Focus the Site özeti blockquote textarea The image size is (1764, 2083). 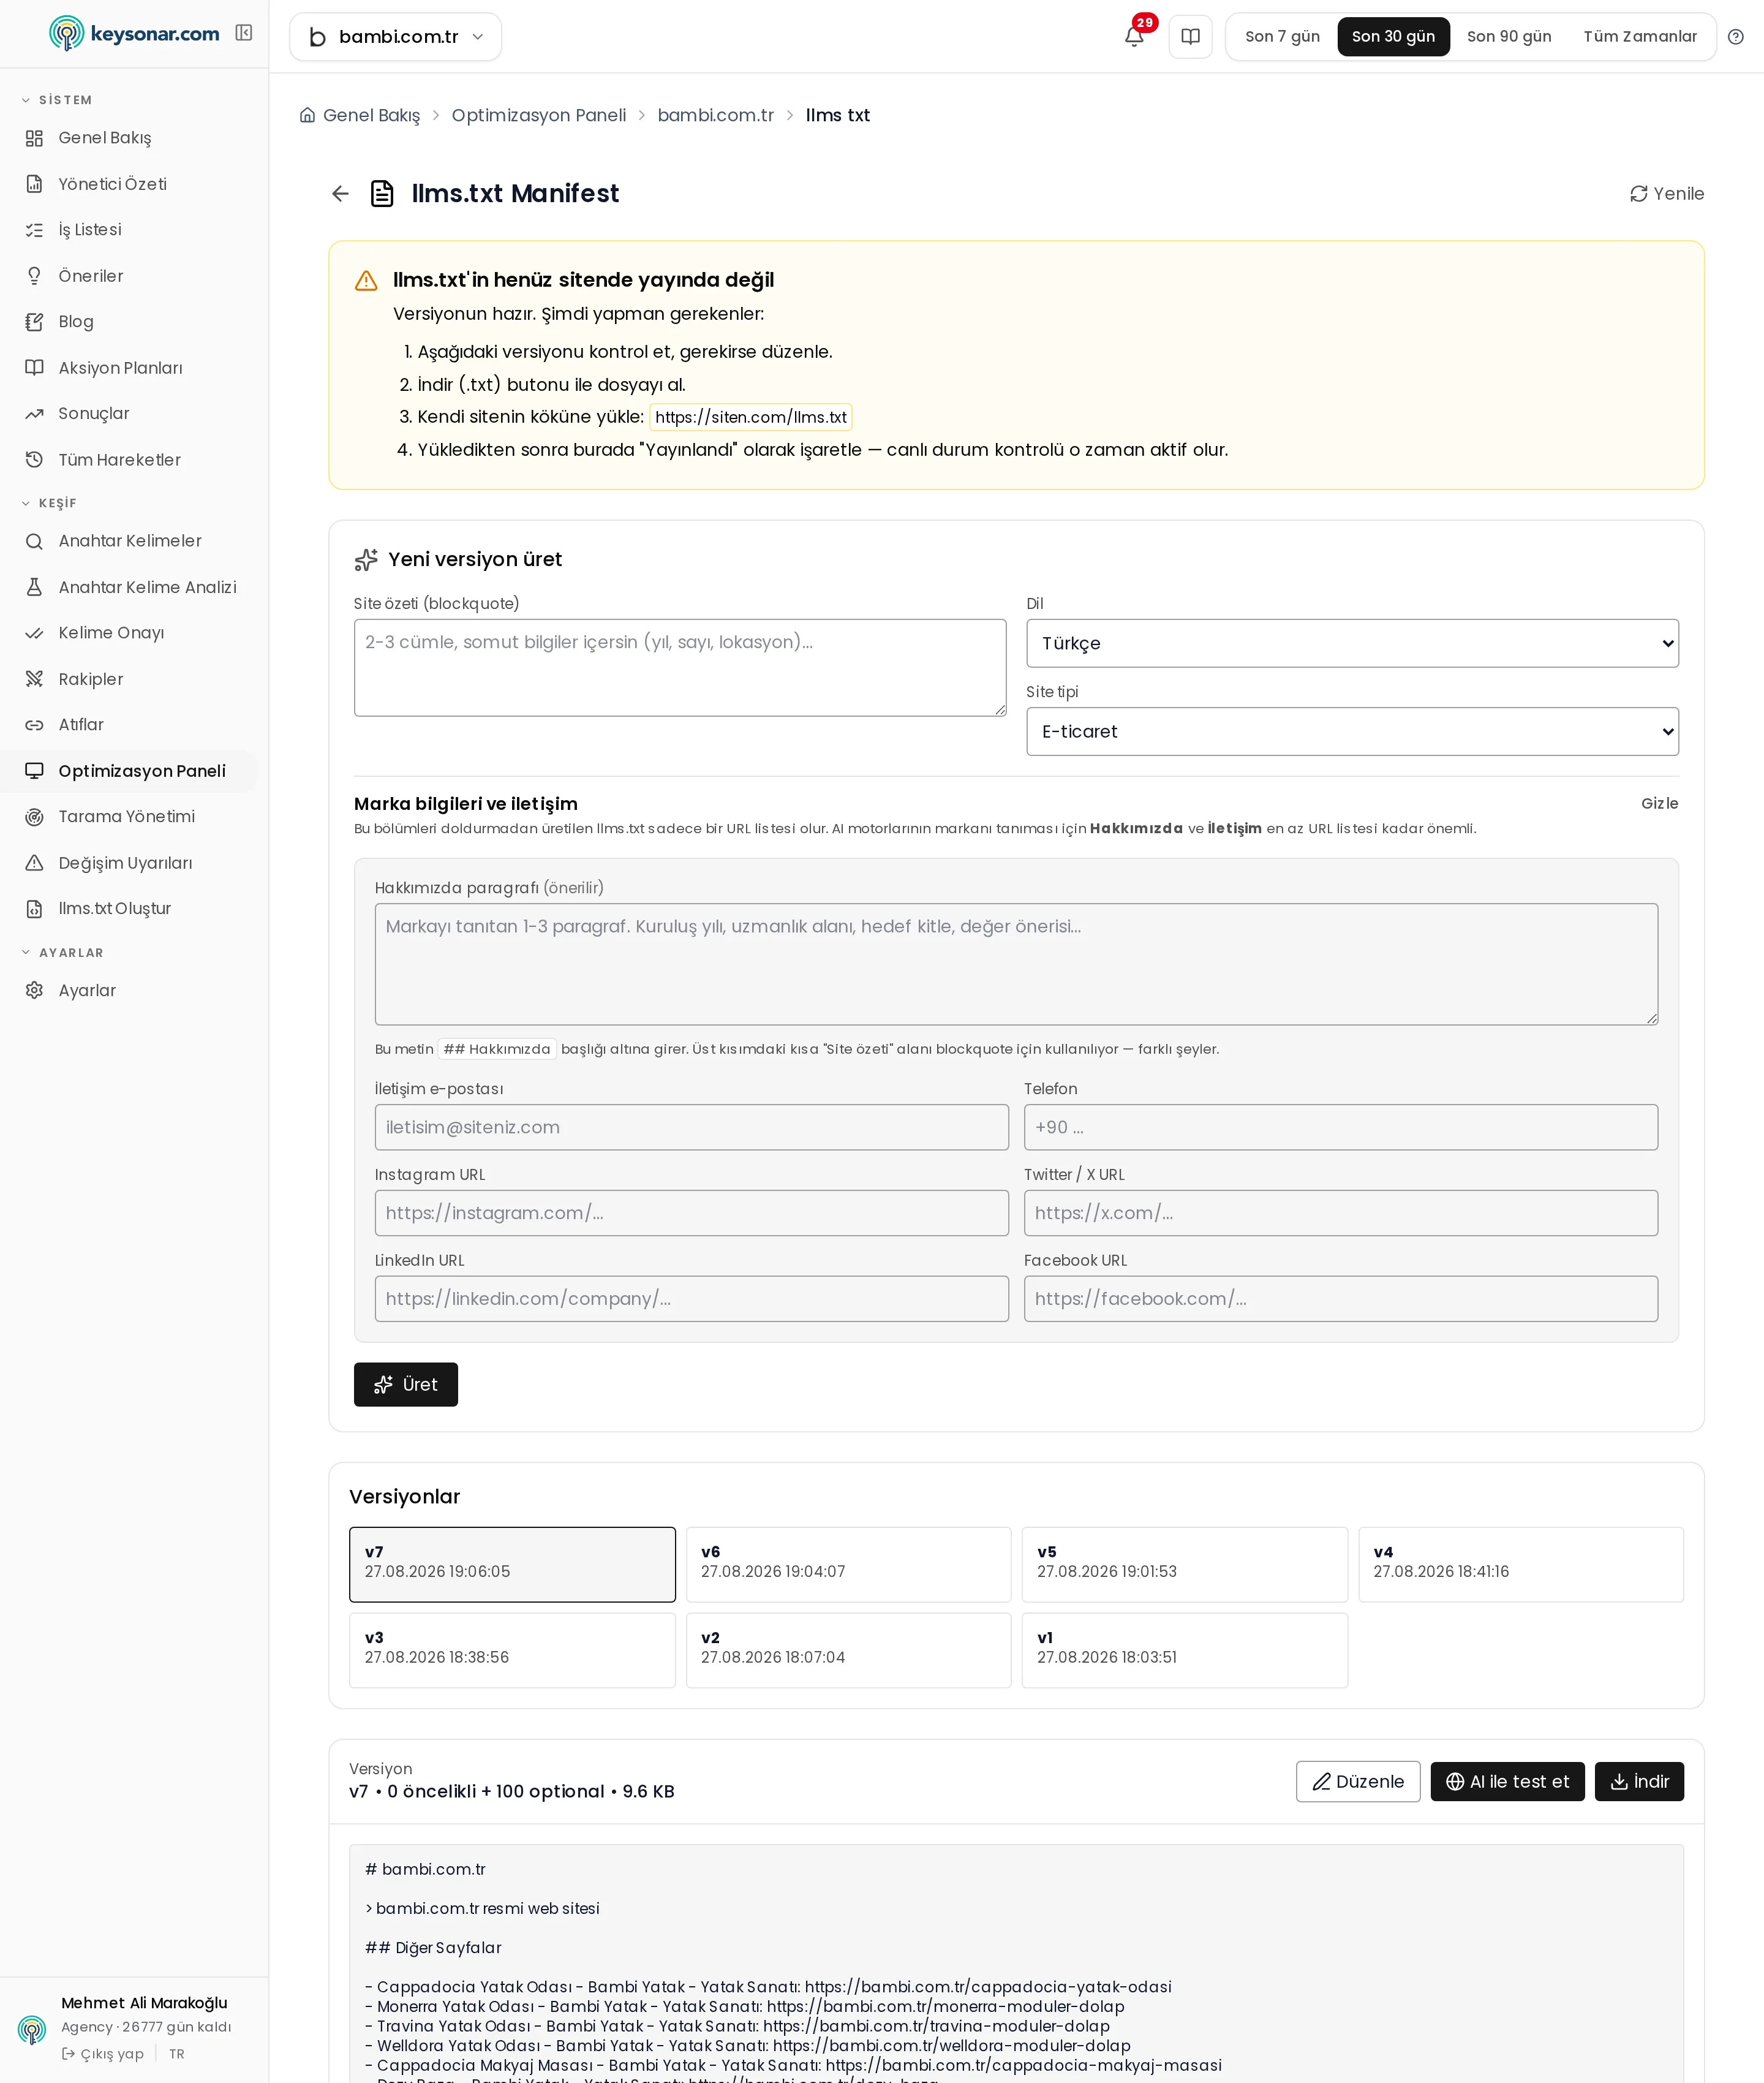click(680, 668)
